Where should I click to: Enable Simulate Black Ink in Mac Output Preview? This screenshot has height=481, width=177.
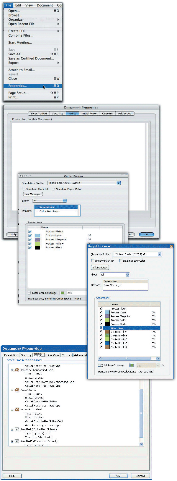click(24, 189)
